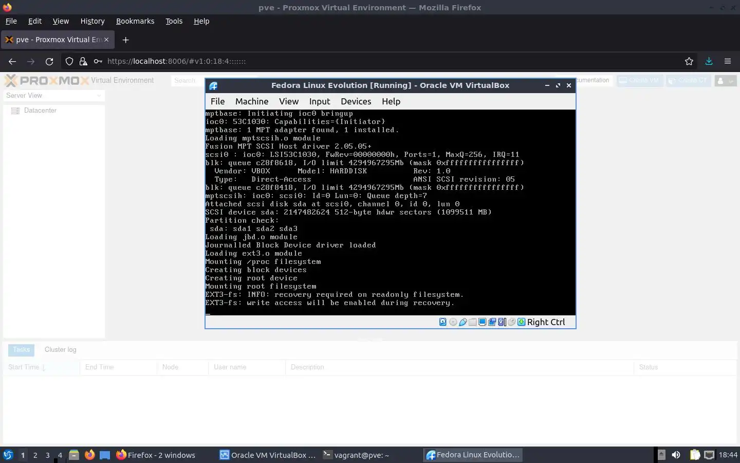This screenshot has height=463, width=740.
Task: Bookmark this page with the star icon
Action: pos(689,61)
